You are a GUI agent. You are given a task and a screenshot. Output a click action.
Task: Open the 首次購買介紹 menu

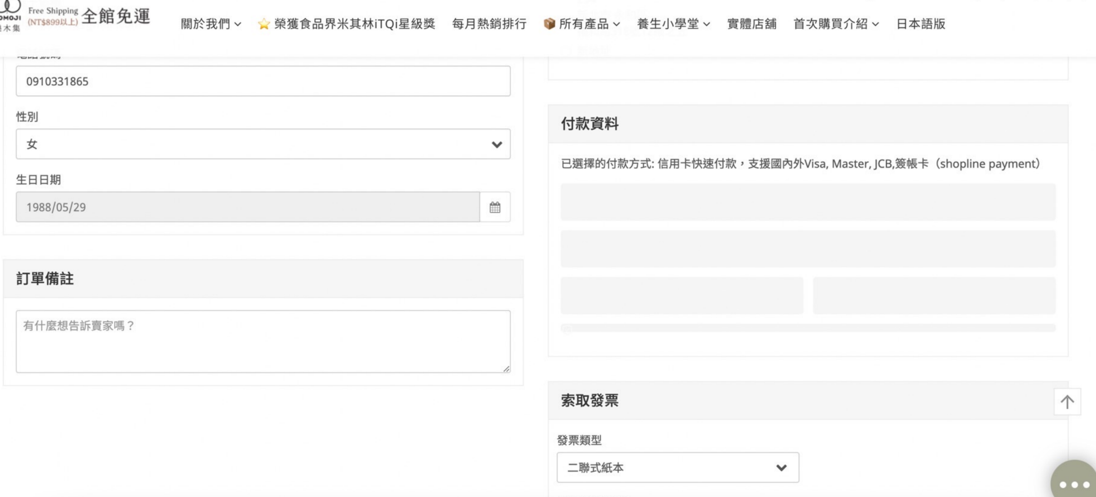tap(836, 24)
